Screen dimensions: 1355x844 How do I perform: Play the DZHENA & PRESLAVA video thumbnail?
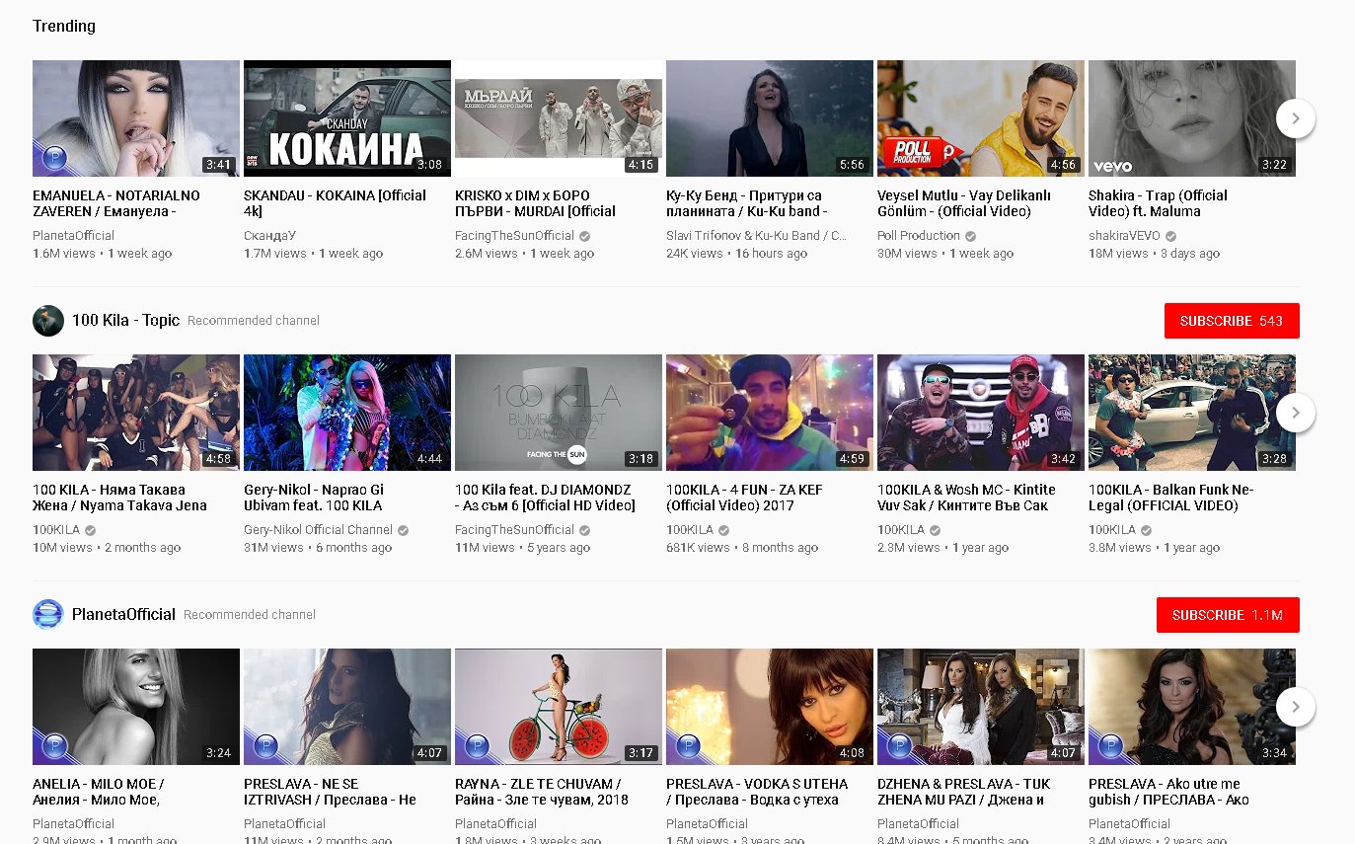pyautogui.click(x=981, y=707)
